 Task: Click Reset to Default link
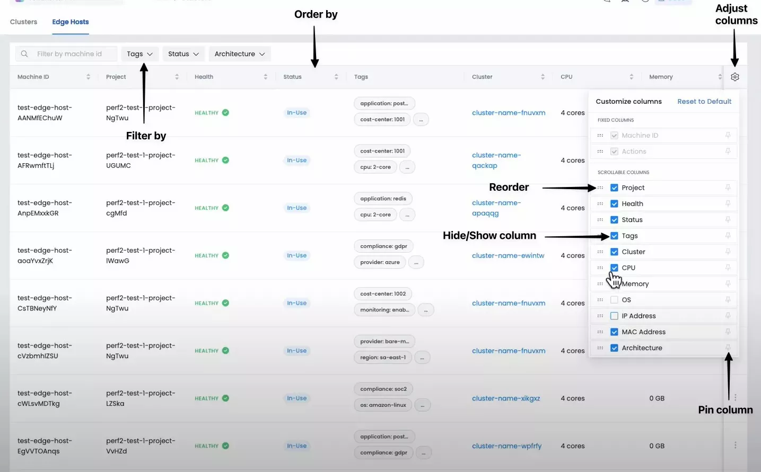coord(704,101)
